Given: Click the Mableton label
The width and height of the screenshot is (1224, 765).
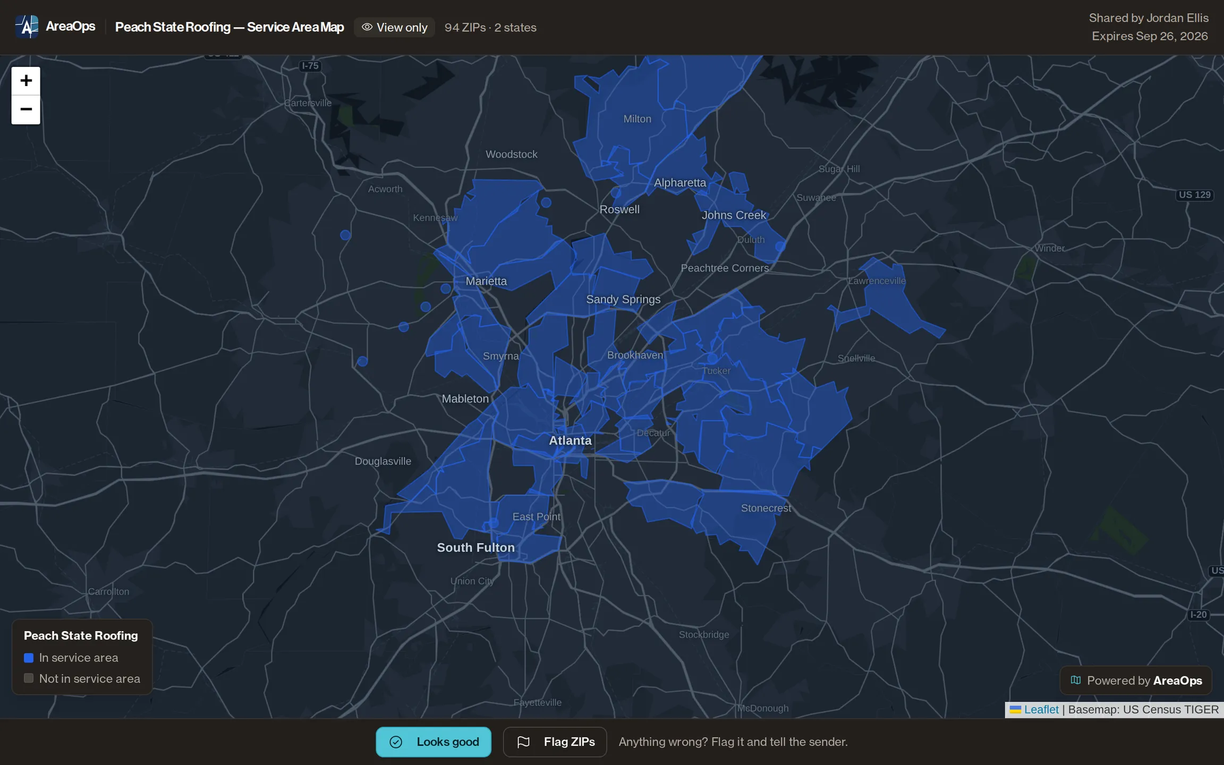Looking at the screenshot, I should 465,398.
